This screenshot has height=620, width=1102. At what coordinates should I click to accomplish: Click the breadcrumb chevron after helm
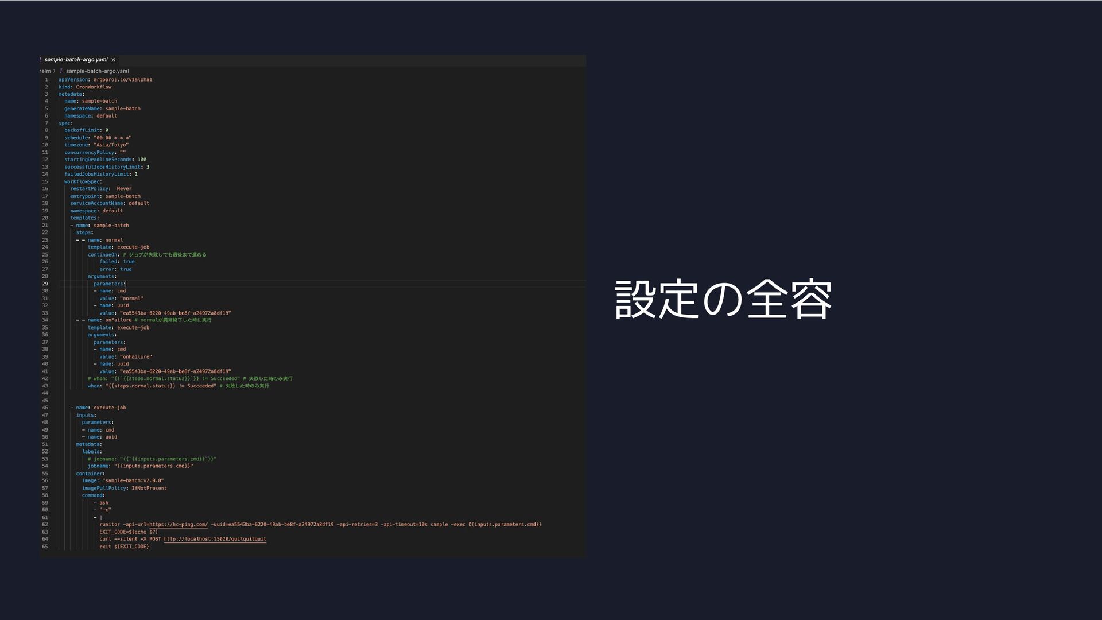[x=54, y=71]
